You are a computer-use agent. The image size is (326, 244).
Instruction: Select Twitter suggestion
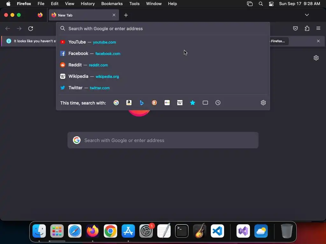point(163,88)
